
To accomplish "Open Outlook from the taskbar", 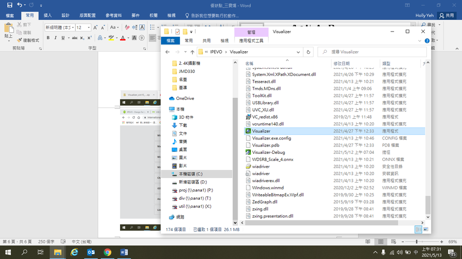I will pyautogui.click(x=91, y=252).
